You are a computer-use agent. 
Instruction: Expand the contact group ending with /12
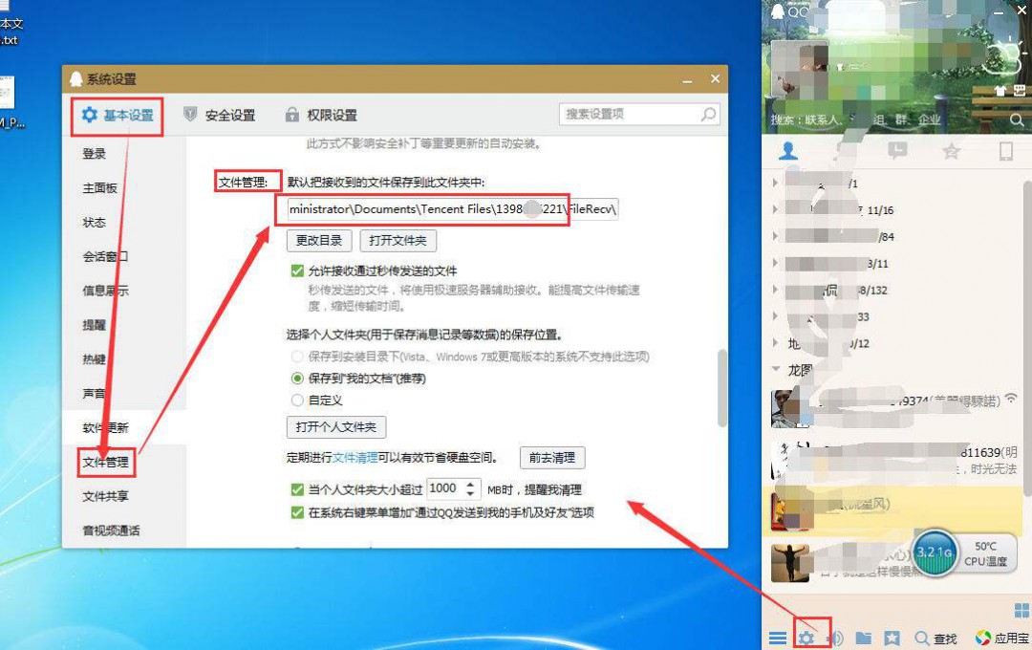pyautogui.click(x=775, y=342)
